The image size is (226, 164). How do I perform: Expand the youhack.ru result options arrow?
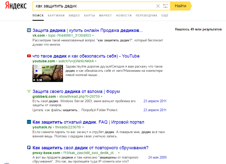83,127
